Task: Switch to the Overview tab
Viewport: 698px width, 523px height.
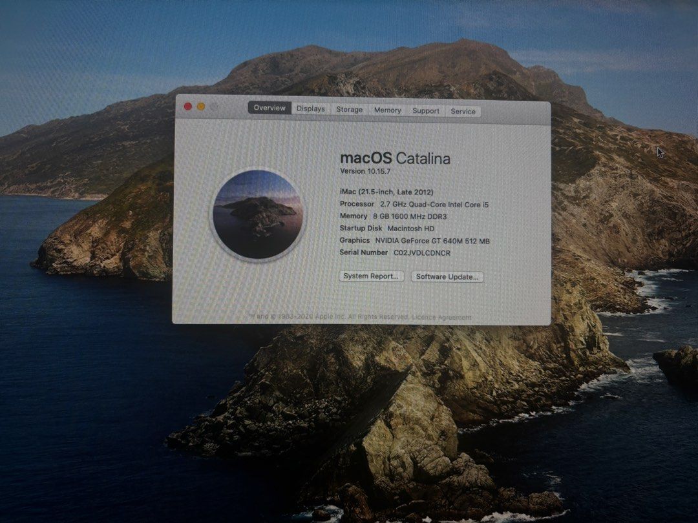Action: pyautogui.click(x=270, y=108)
